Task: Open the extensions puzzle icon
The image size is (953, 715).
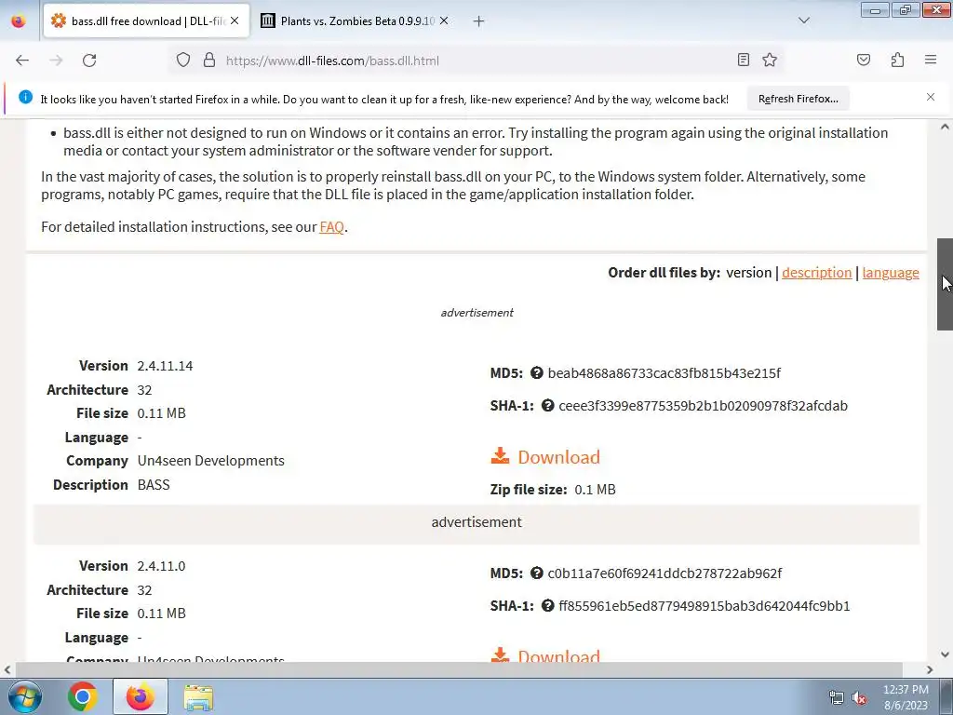Action: point(897,60)
